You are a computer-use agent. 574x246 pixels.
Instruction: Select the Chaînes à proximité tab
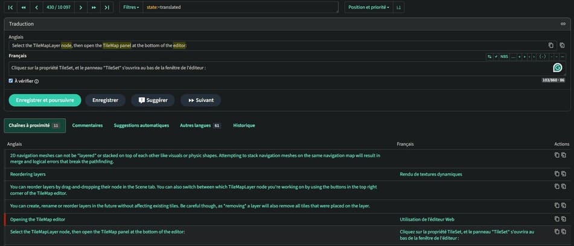coord(35,125)
